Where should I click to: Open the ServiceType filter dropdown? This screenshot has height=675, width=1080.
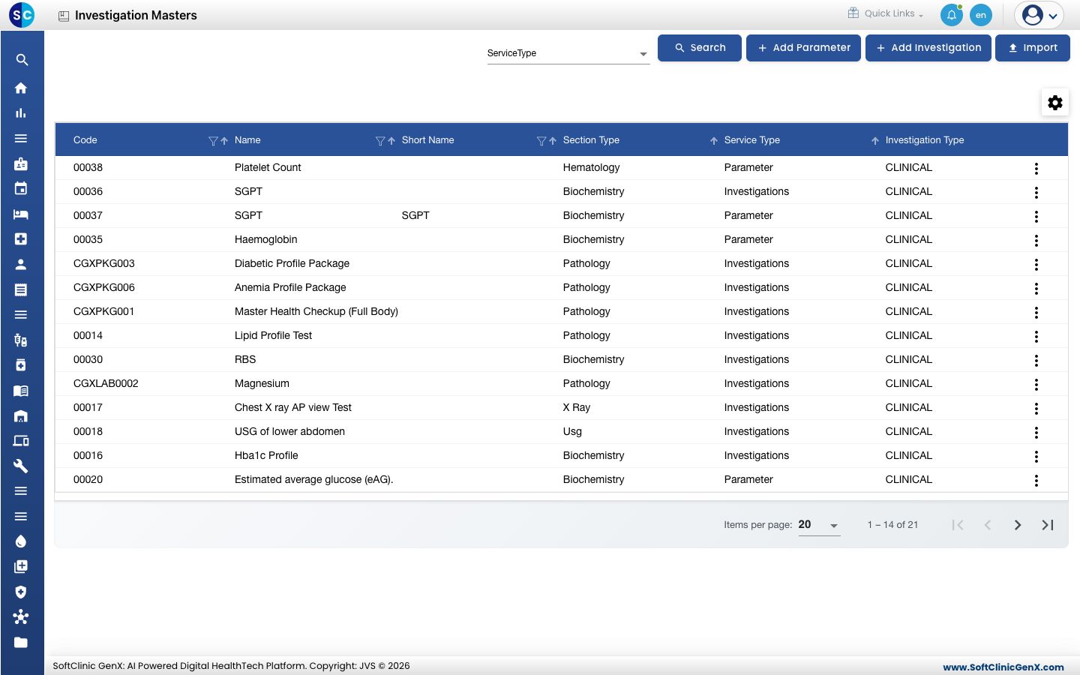pyautogui.click(x=568, y=53)
